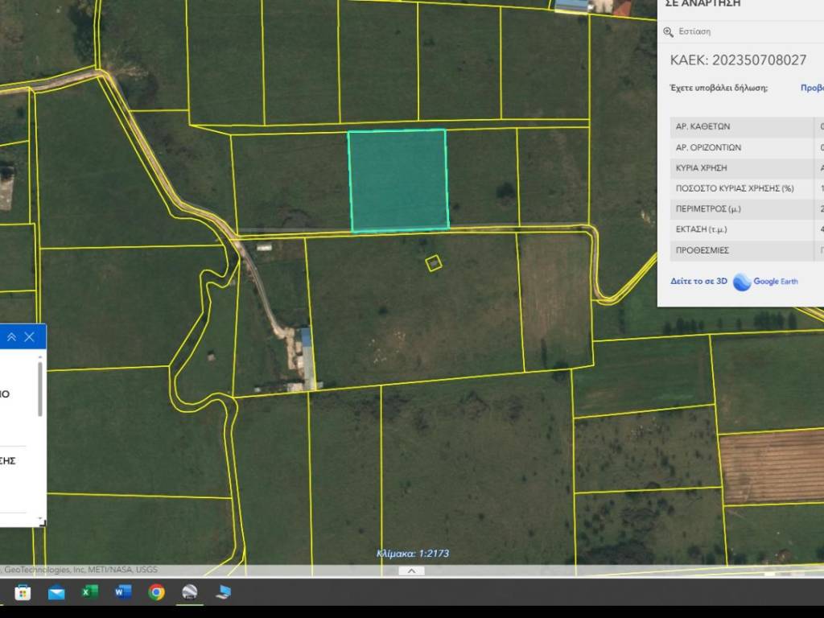
Task: Close the left blue panel
Action: (x=30, y=336)
